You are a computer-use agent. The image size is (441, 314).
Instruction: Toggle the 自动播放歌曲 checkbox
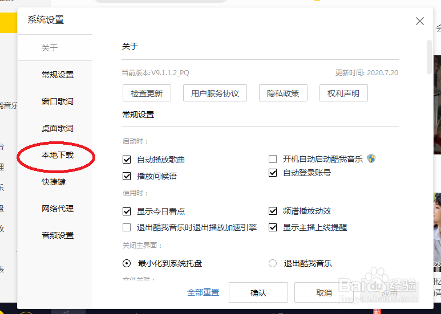(127, 160)
